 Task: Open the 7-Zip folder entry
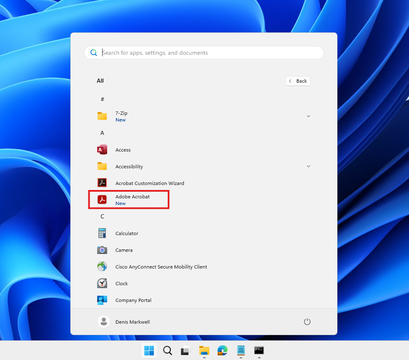tap(121, 116)
